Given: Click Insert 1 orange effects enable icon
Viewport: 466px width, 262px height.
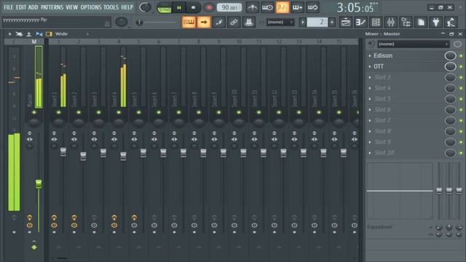Looking at the screenshot, I should tap(54, 218).
